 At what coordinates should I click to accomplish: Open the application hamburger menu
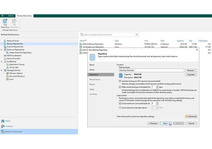(x=3, y=16)
